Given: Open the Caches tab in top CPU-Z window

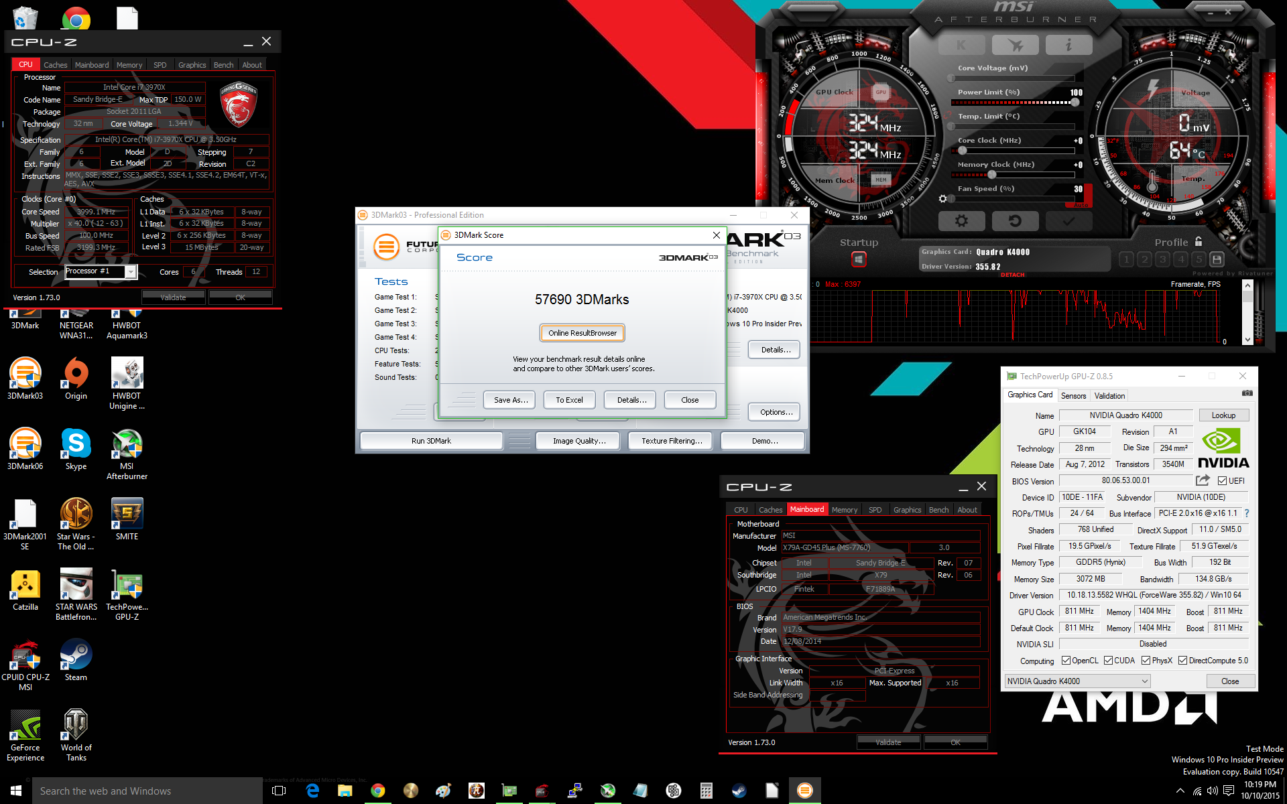Looking at the screenshot, I should [56, 65].
